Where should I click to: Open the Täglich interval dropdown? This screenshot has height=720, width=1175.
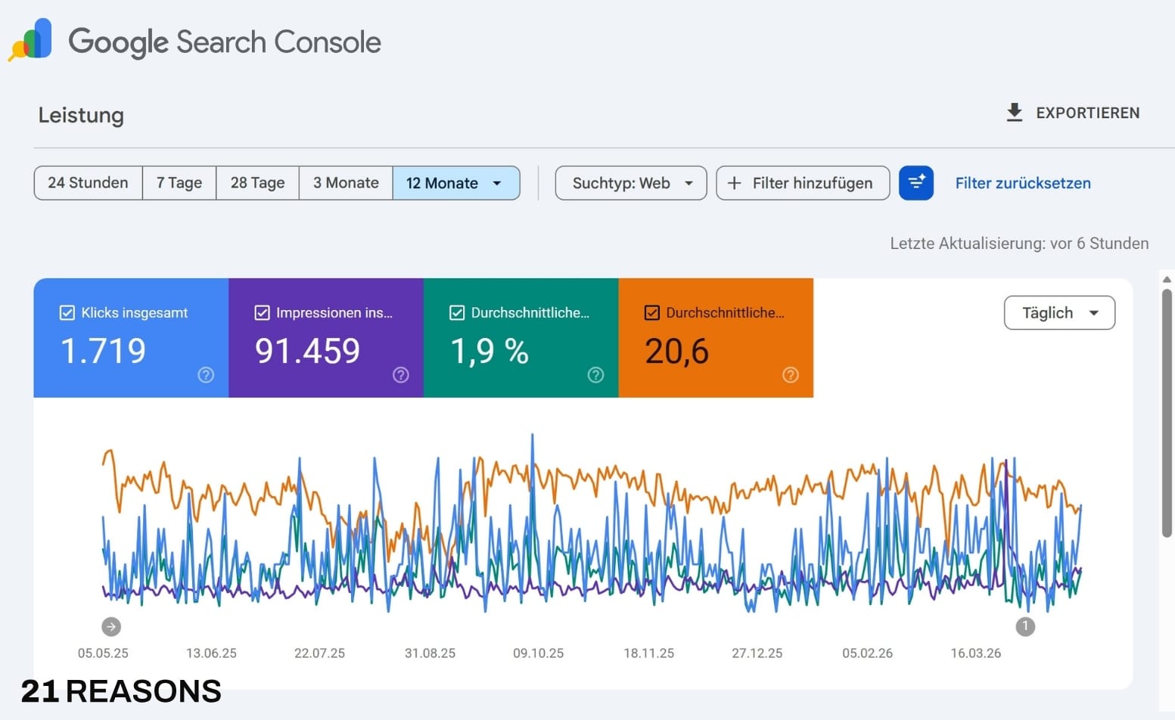tap(1059, 312)
